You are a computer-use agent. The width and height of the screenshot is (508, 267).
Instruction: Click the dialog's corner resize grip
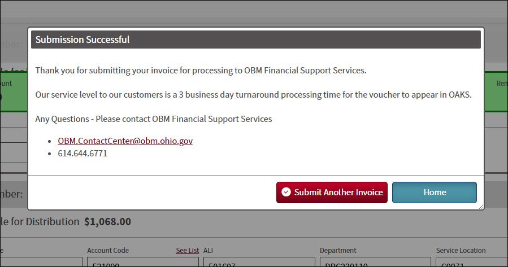pyautogui.click(x=481, y=207)
